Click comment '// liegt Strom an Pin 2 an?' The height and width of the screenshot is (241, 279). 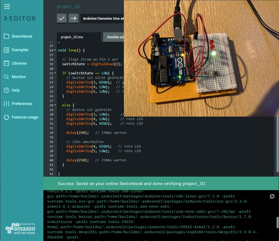pos(90,60)
